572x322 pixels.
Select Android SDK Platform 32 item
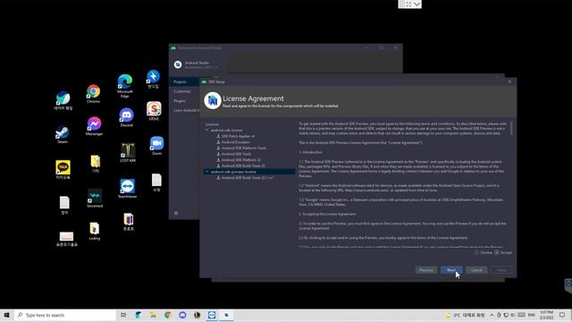pos(240,159)
